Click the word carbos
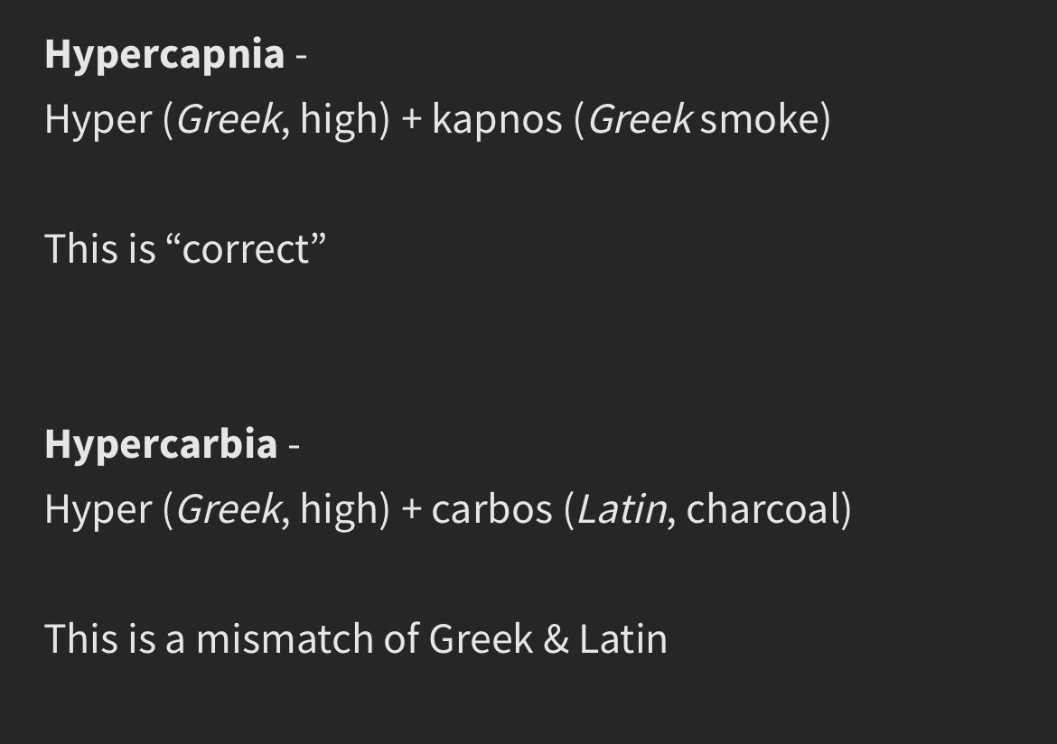 pos(492,509)
